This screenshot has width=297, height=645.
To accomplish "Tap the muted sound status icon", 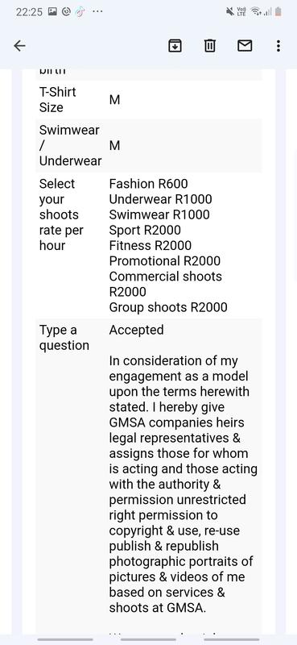I will [230, 11].
